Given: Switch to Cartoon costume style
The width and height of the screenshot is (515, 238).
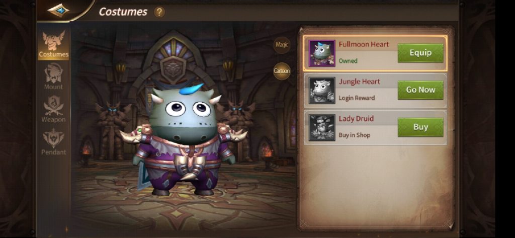Looking at the screenshot, I should click(282, 71).
